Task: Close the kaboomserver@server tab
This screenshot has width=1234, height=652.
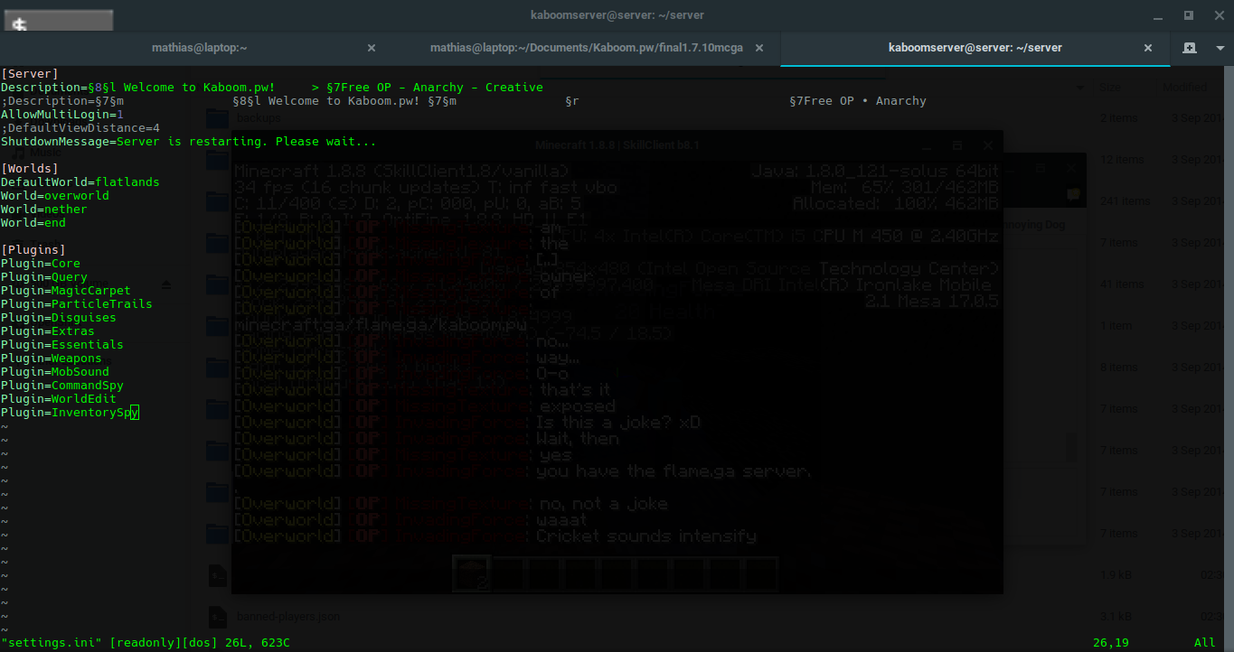Action: [1148, 48]
